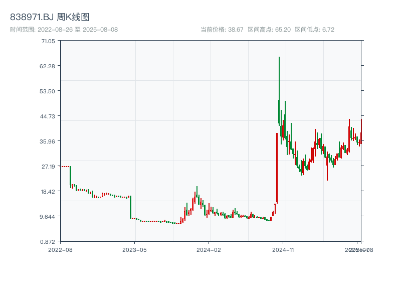Click y-axis label 9.644
Viewport: 401px width, 301px height.
pos(47,217)
